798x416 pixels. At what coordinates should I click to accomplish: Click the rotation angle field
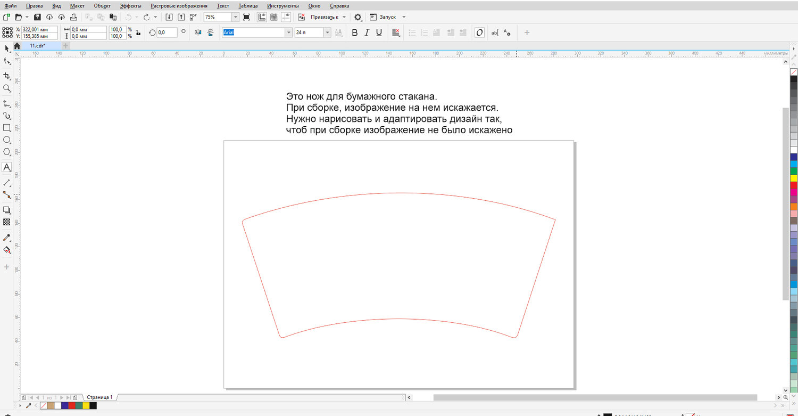167,32
